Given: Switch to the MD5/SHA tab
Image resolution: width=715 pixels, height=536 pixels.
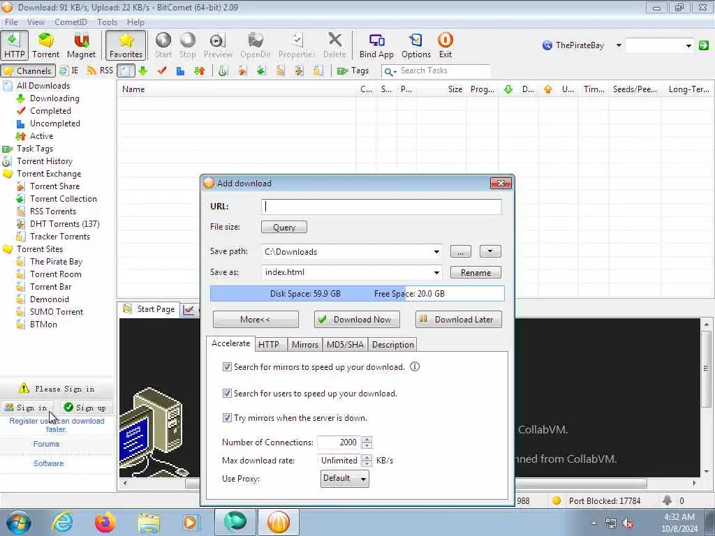Looking at the screenshot, I should point(345,345).
